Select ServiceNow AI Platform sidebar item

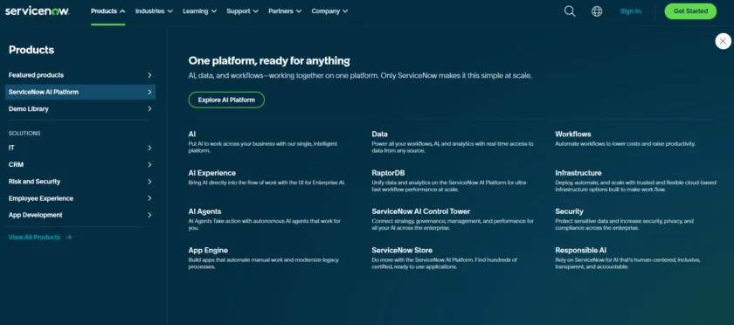(x=80, y=93)
